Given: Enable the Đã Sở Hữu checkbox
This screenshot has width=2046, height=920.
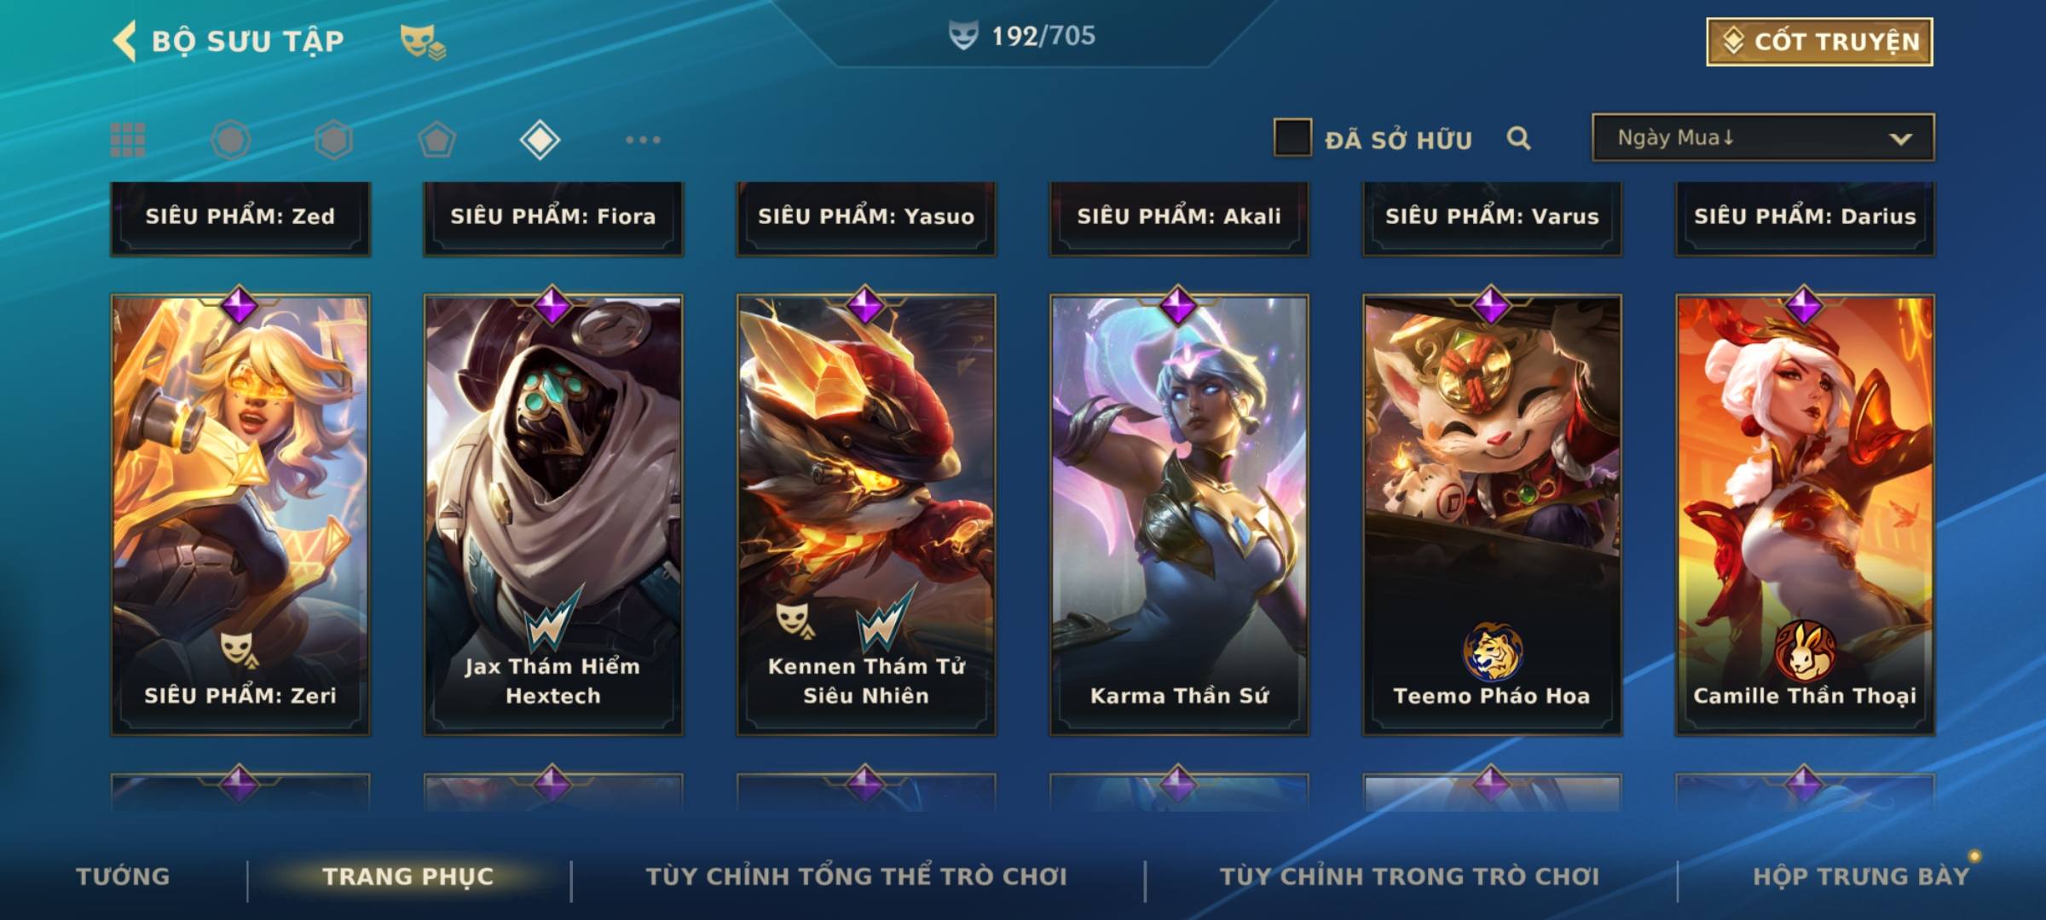Looking at the screenshot, I should pyautogui.click(x=1292, y=137).
